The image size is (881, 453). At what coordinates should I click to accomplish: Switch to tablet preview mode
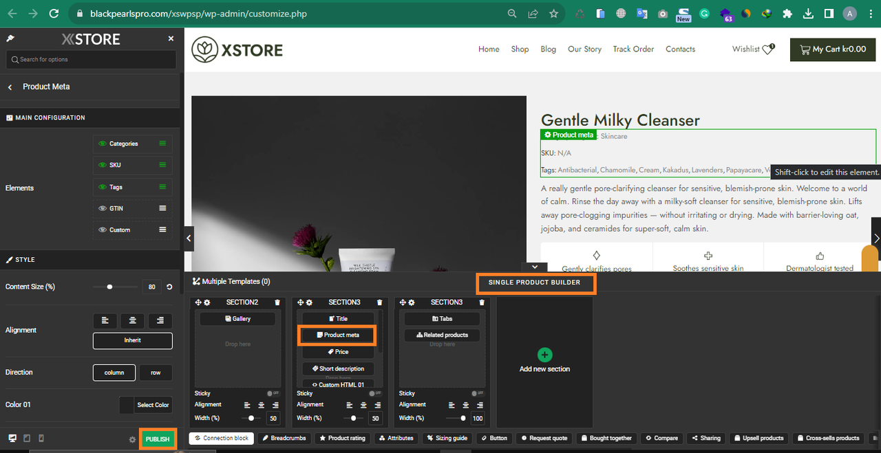point(27,439)
